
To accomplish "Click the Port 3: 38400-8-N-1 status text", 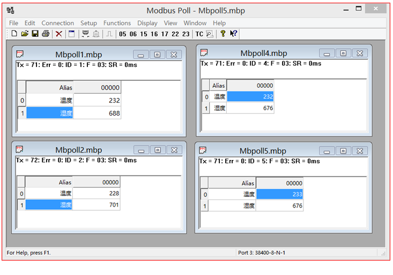I will click(x=262, y=253).
